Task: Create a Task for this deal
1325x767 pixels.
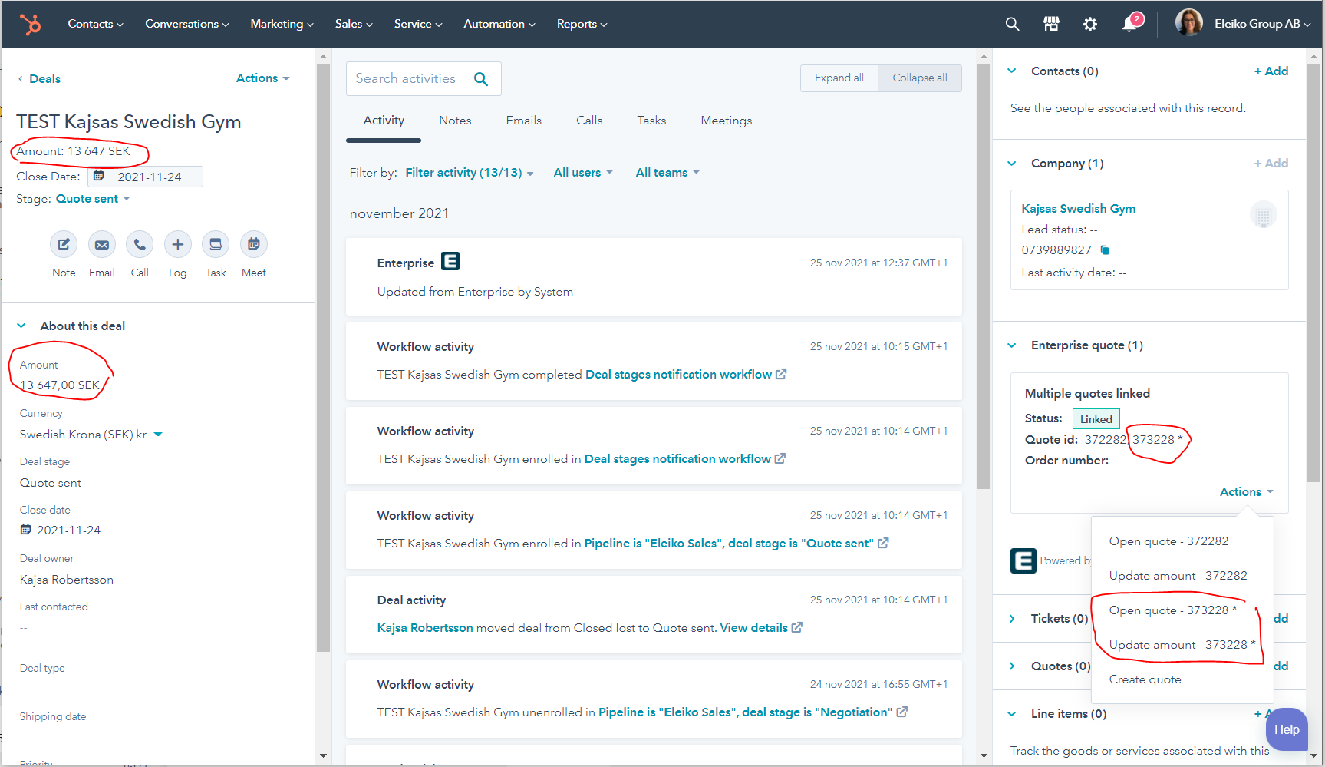Action: coord(216,245)
